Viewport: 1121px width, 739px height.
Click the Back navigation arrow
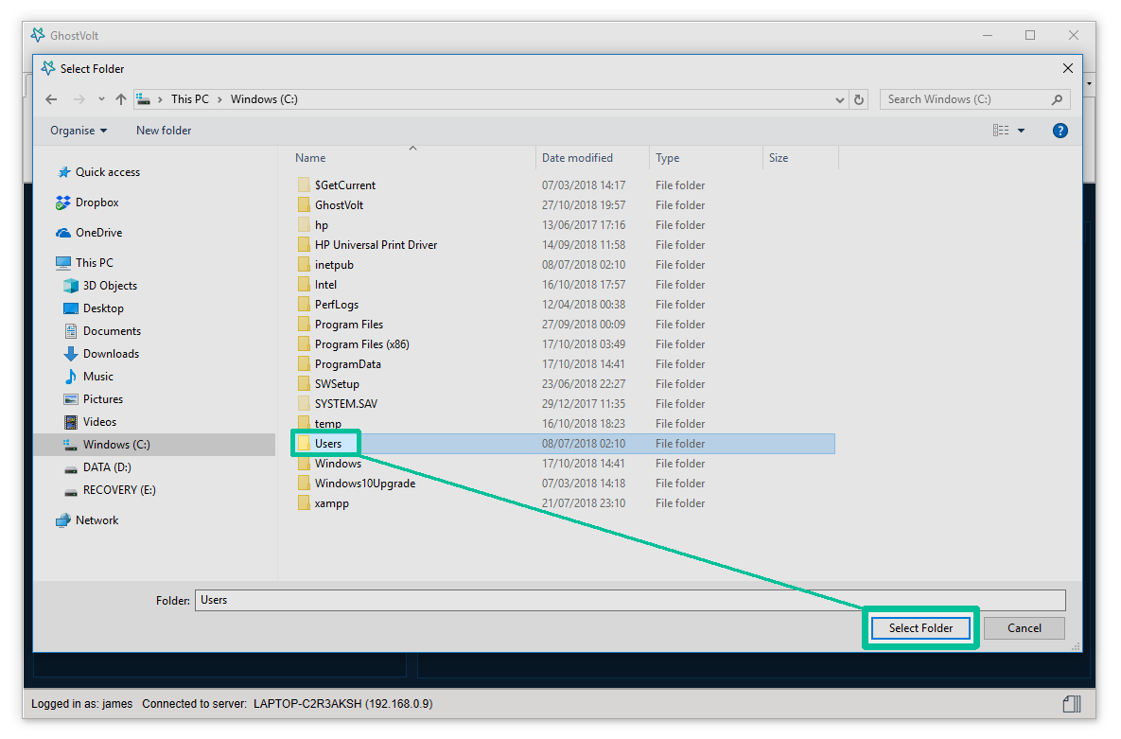coord(51,99)
